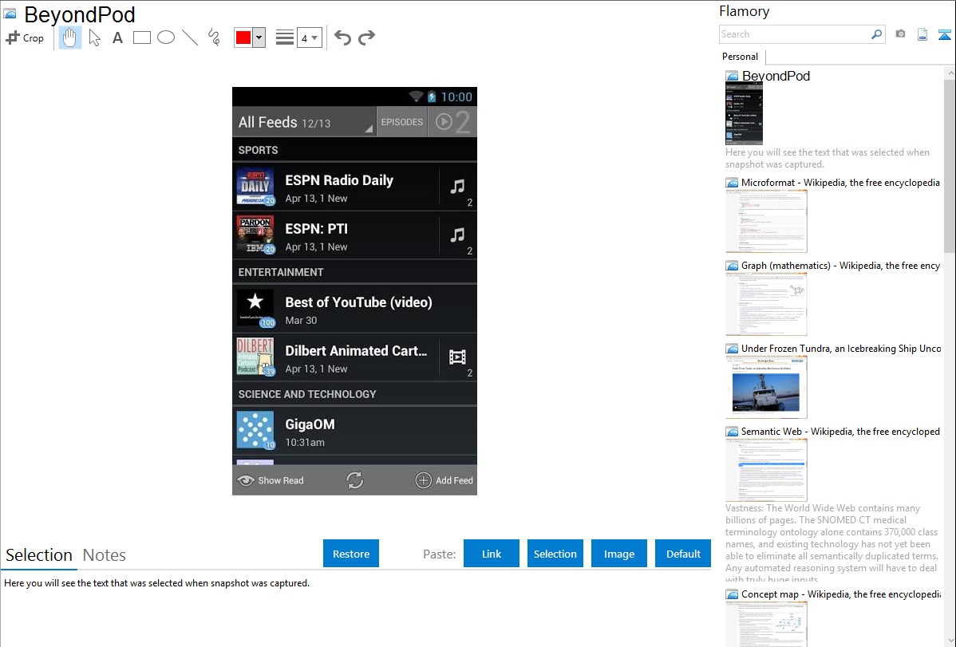This screenshot has width=956, height=647.
Task: Pick the rectangle drawing tool
Action: [x=141, y=37]
